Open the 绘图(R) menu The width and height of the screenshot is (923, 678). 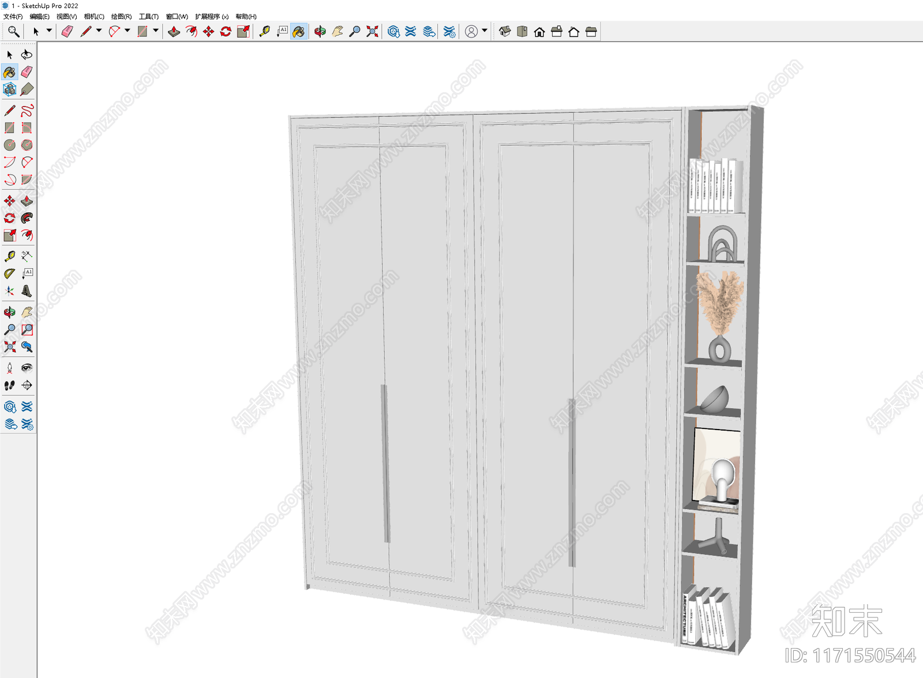coord(121,17)
